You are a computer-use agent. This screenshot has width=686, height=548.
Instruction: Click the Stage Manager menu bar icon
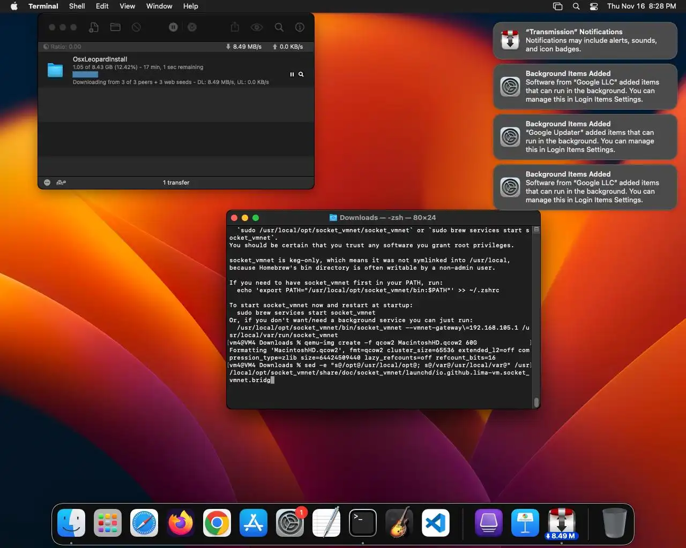pyautogui.click(x=557, y=6)
